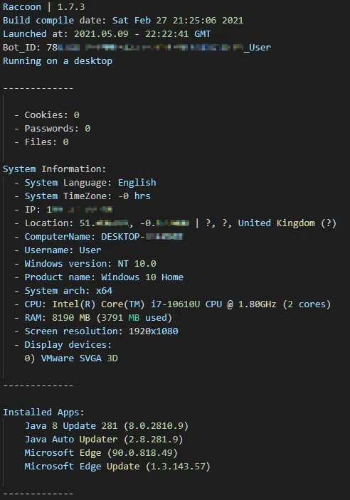Click the VMware SVGA 3D display entry
The image size is (350, 500).
71,358
